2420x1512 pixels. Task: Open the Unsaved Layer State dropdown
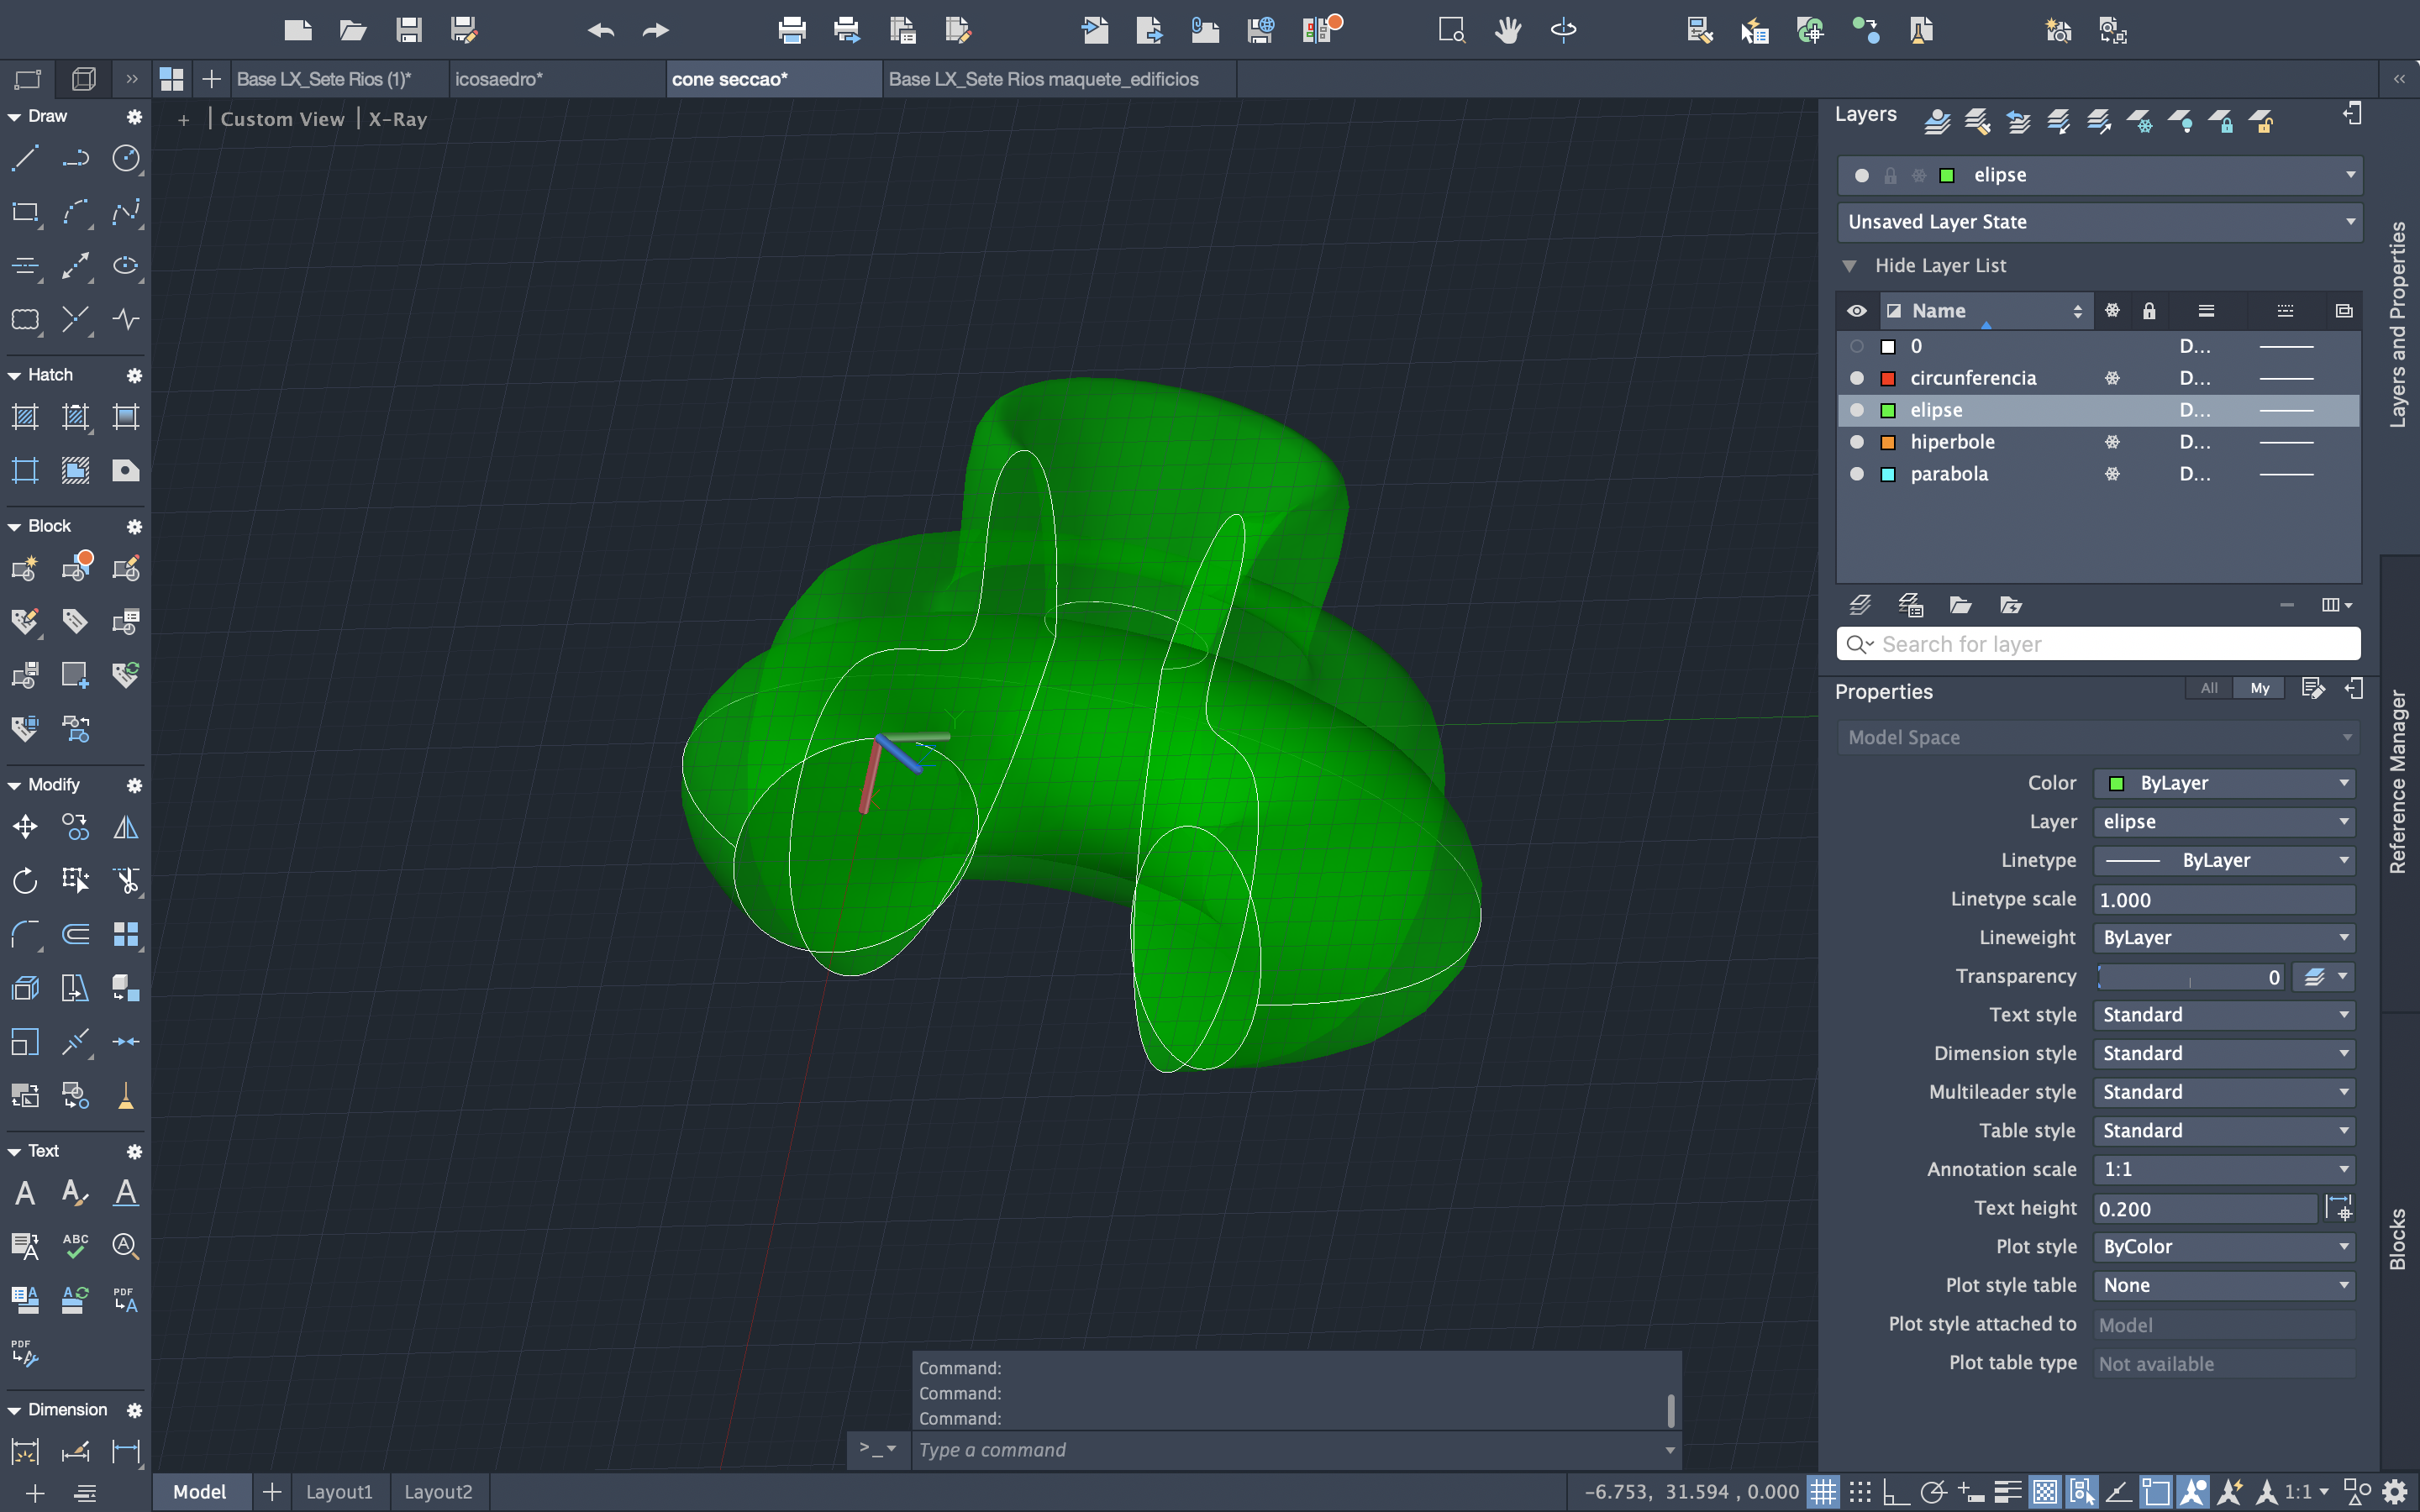2099,222
